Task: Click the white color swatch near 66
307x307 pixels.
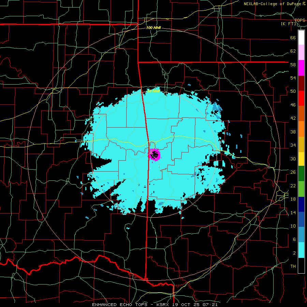Action: pyautogui.click(x=301, y=38)
